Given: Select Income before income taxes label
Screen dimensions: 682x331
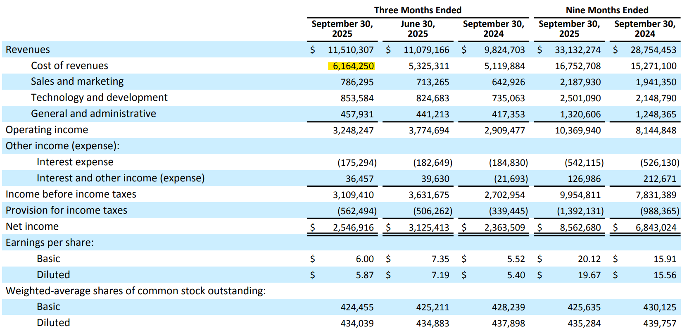Looking at the screenshot, I should pos(71,194).
